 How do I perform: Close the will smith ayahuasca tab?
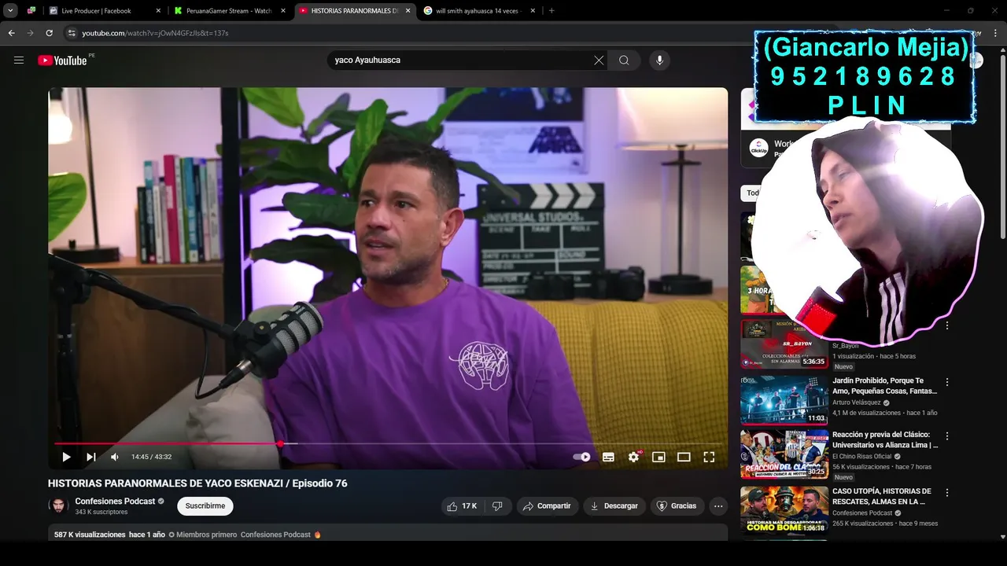coord(533,11)
